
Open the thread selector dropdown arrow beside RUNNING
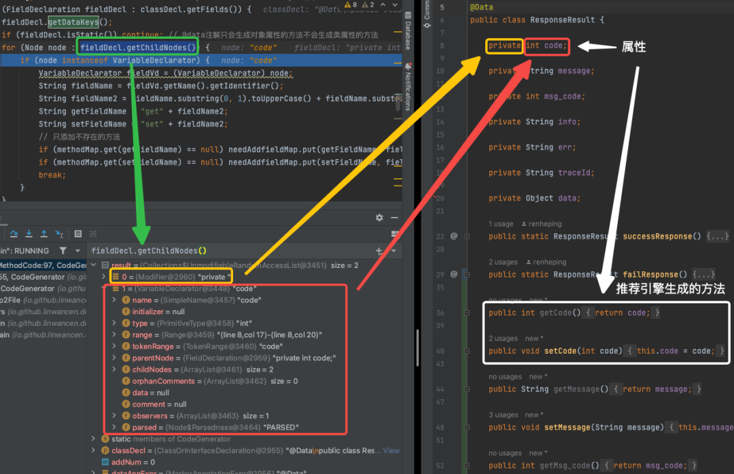pyautogui.click(x=77, y=251)
